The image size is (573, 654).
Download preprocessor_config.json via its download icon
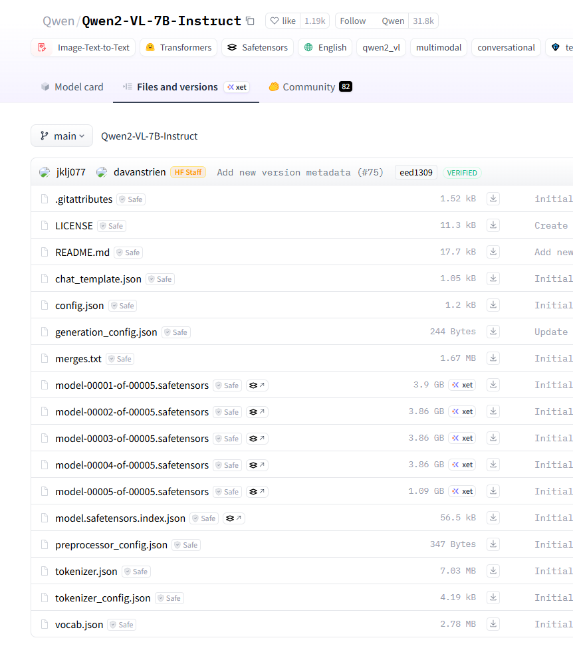pos(493,544)
